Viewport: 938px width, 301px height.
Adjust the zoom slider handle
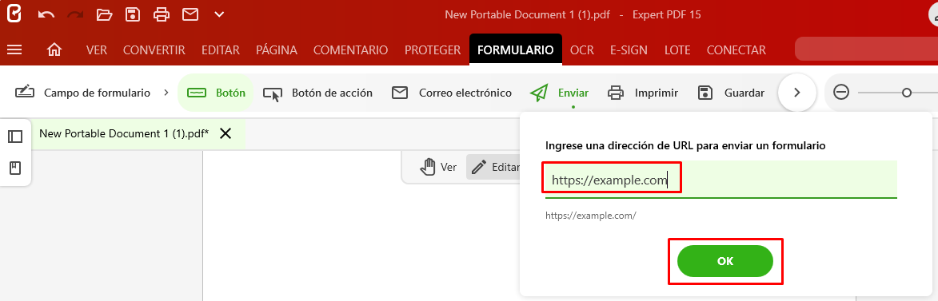[906, 93]
